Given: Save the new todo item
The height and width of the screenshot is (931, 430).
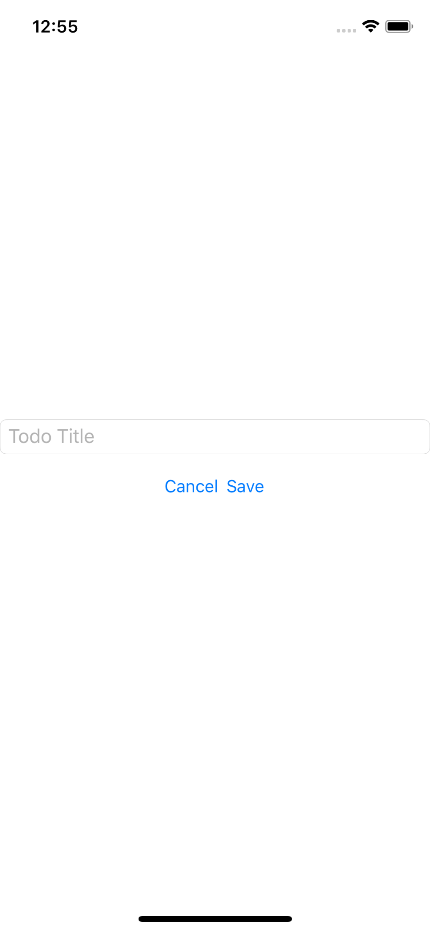Looking at the screenshot, I should tap(245, 487).
